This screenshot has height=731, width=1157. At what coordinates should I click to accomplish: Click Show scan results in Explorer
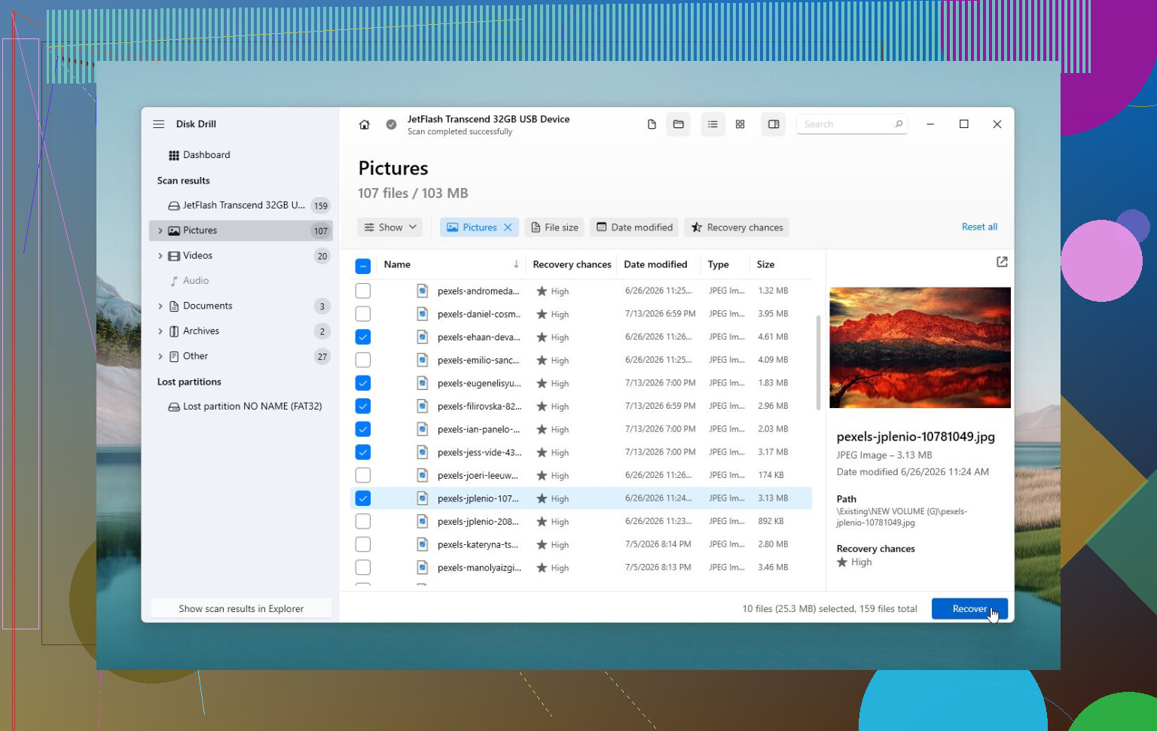click(x=241, y=609)
